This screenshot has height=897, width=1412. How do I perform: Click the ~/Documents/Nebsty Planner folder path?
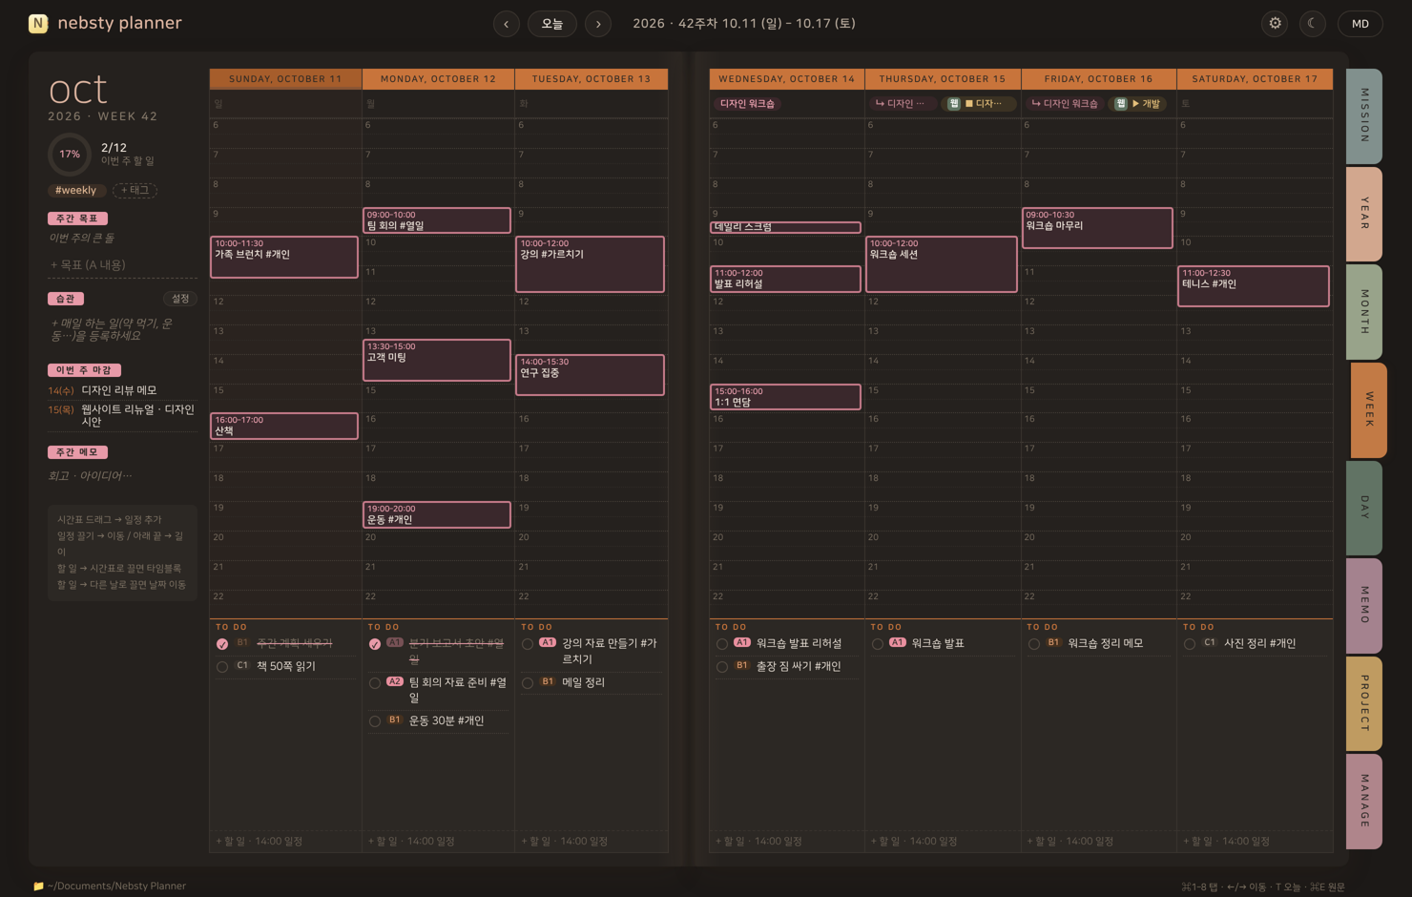pyautogui.click(x=110, y=886)
